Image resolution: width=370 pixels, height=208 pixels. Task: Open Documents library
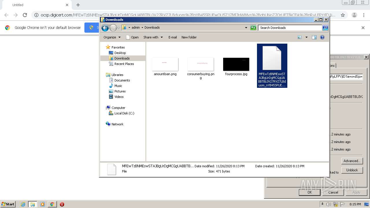122,80
